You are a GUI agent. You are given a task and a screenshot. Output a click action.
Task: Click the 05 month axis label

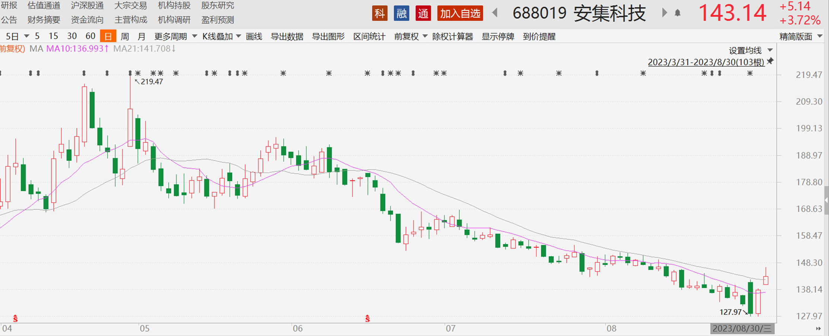pos(144,329)
